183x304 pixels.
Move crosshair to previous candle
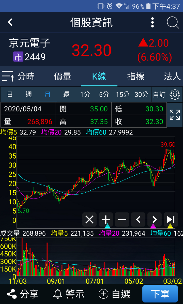point(138,219)
